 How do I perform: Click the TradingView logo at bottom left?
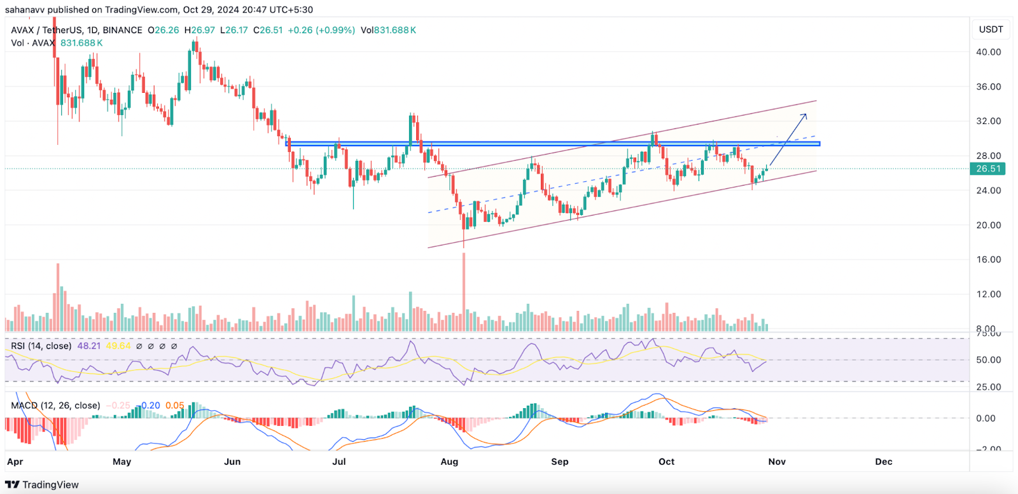pyautogui.click(x=42, y=484)
